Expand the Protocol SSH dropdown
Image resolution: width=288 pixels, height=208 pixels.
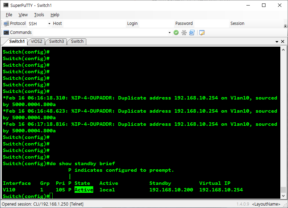click(x=49, y=23)
